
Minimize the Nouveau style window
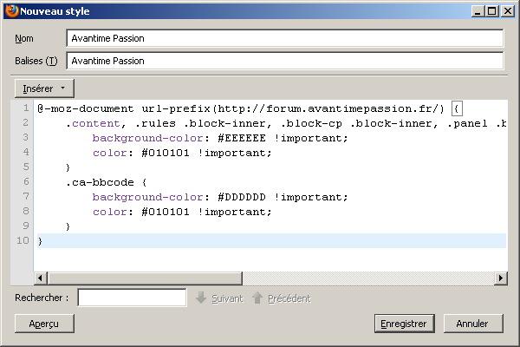pos(478,11)
